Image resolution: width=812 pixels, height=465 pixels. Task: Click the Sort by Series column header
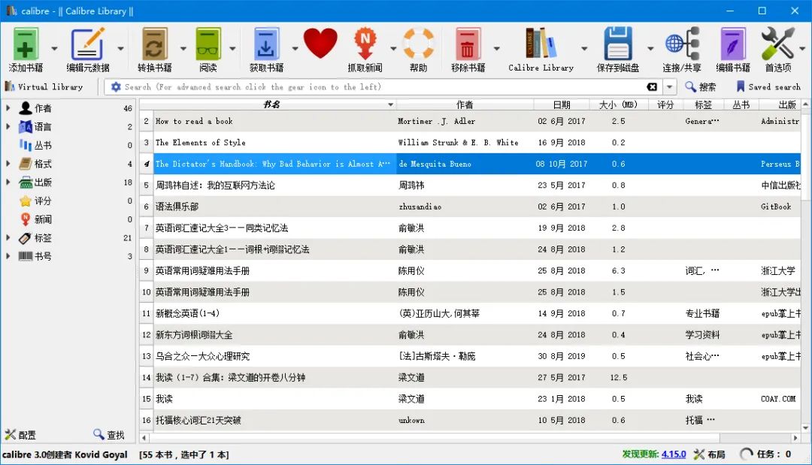(741, 104)
